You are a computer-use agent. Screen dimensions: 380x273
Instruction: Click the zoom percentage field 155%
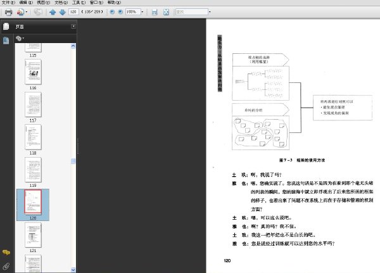coord(133,11)
